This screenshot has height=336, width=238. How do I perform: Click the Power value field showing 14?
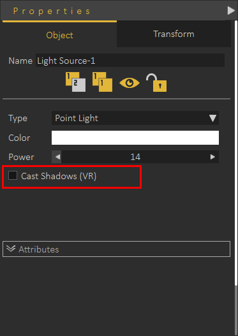coord(135,157)
